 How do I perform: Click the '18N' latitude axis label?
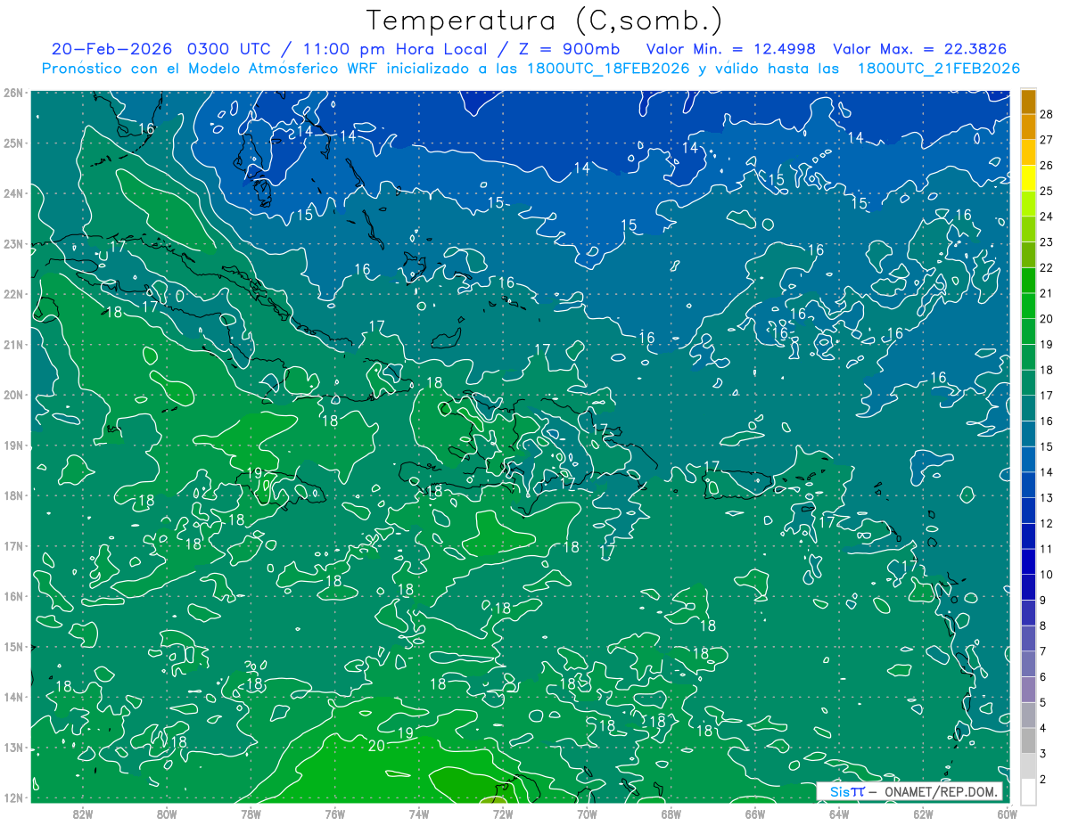pos(13,495)
